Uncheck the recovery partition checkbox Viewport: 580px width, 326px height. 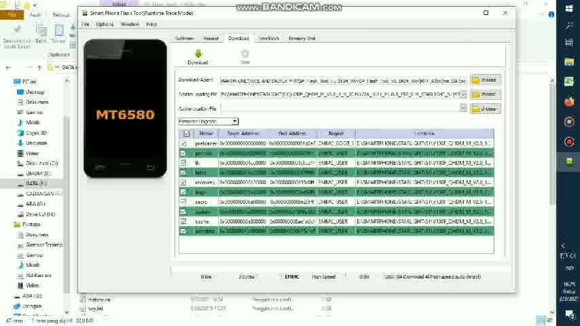point(183,183)
